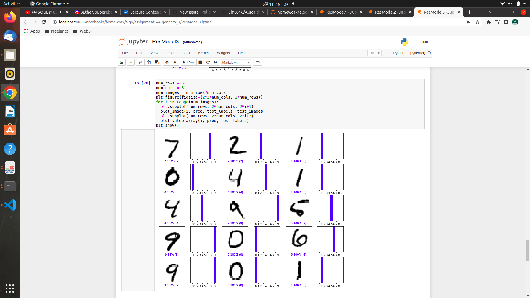Cut selected cells with scissors icon
The height and width of the screenshot is (298, 530).
pyautogui.click(x=140, y=62)
